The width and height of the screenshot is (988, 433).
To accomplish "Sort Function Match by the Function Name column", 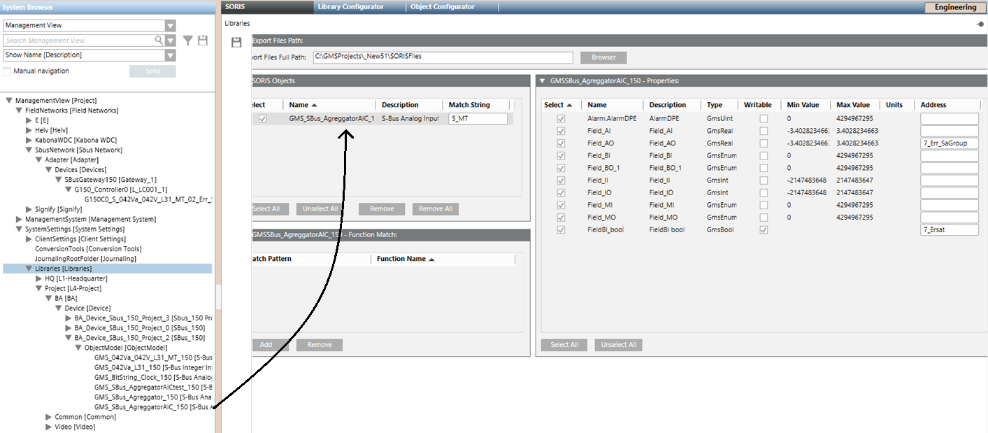I will point(431,260).
